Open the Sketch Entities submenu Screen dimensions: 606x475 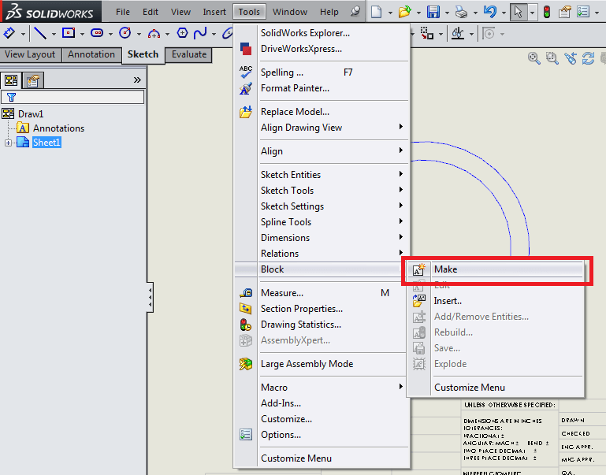(333, 175)
